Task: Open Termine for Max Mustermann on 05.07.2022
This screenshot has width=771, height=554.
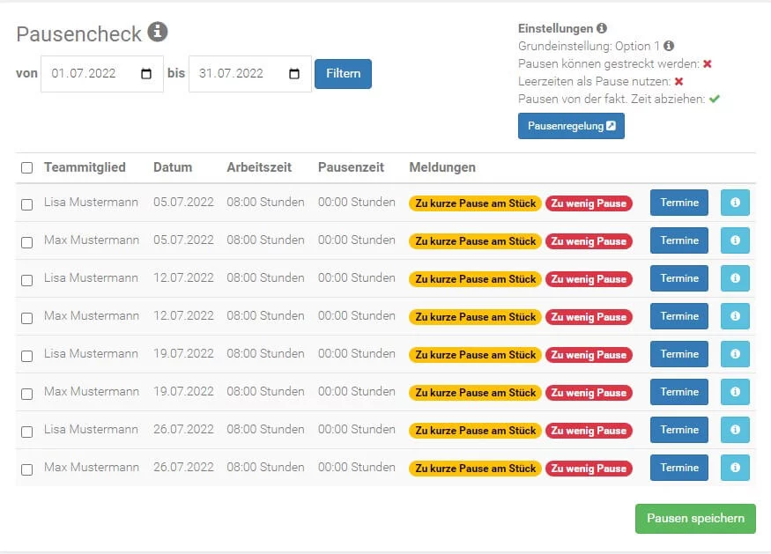Action: (x=679, y=240)
